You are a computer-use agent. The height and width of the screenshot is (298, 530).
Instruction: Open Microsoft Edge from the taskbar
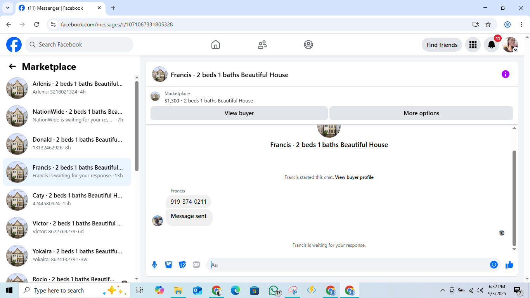[236, 290]
